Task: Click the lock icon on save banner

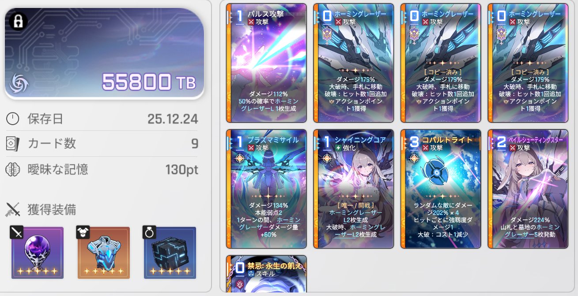Action: (18, 21)
